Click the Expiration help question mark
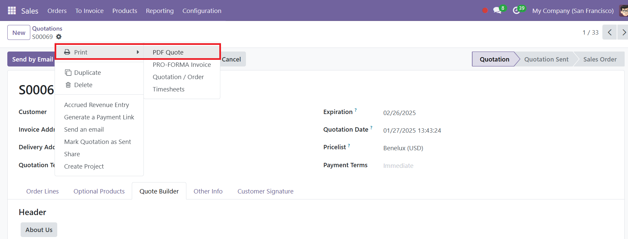This screenshot has height=239, width=628. point(355,110)
